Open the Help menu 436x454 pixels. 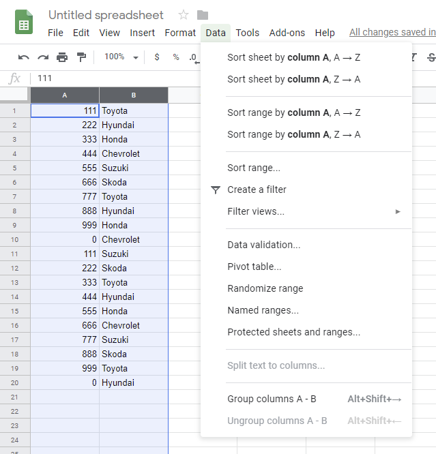[325, 33]
